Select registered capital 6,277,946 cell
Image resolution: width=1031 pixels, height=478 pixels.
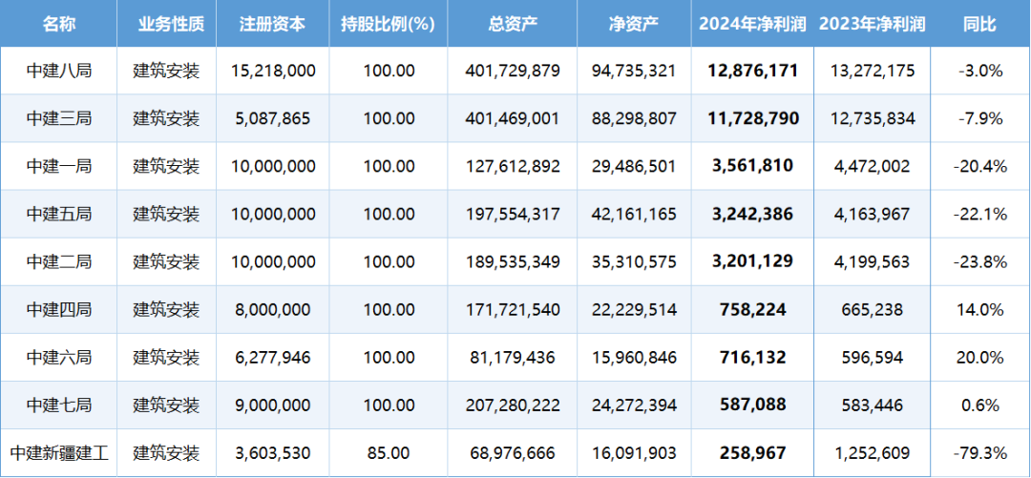coord(273,358)
